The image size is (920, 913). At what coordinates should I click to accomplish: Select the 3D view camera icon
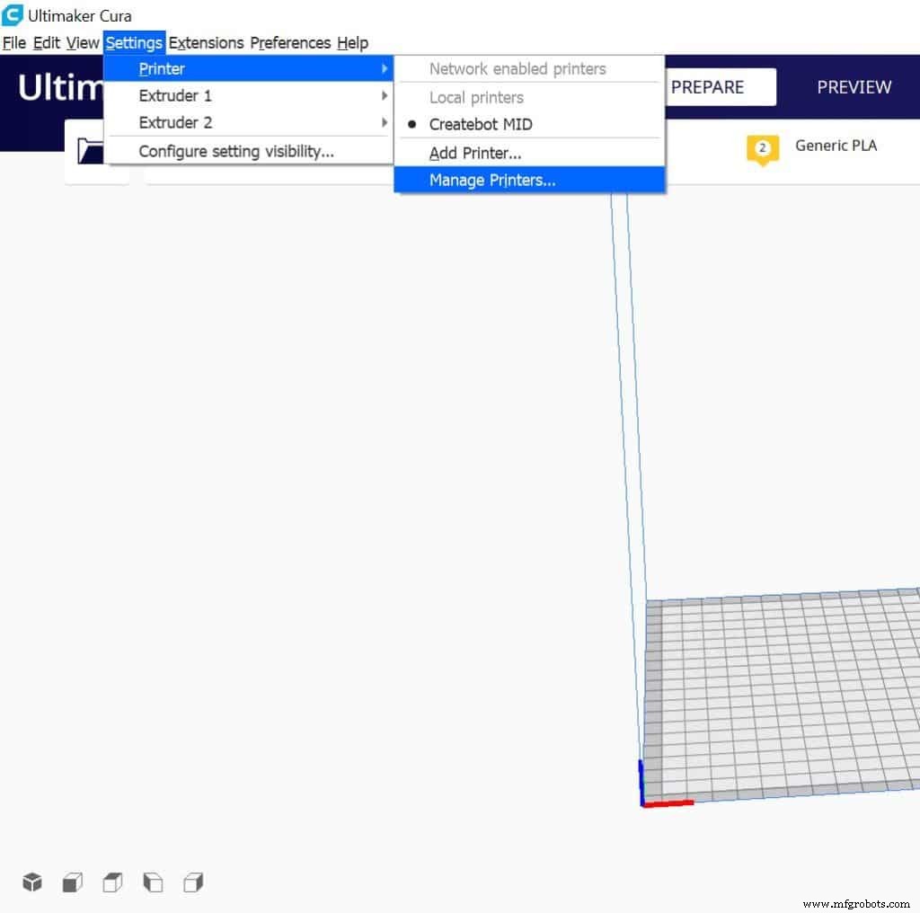pyautogui.click(x=31, y=882)
